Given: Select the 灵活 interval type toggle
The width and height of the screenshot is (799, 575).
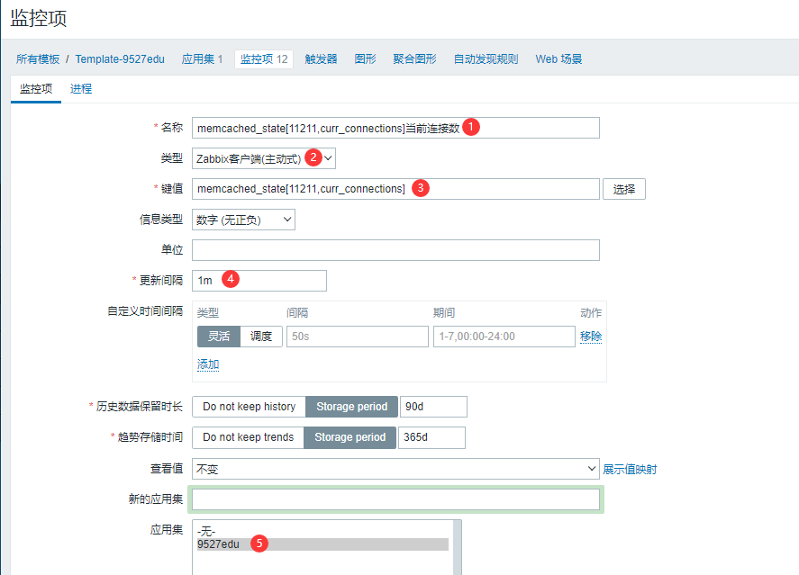Looking at the screenshot, I should [x=219, y=337].
